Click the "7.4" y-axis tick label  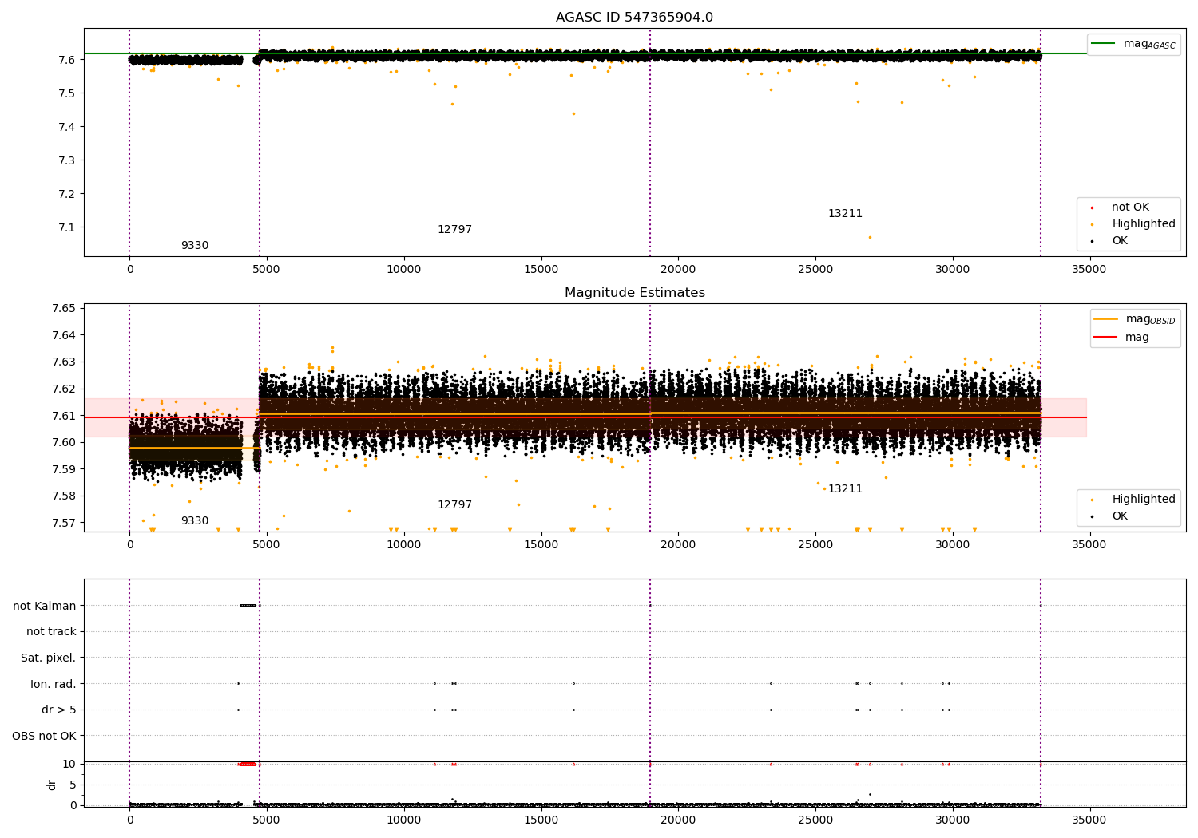click(67, 128)
